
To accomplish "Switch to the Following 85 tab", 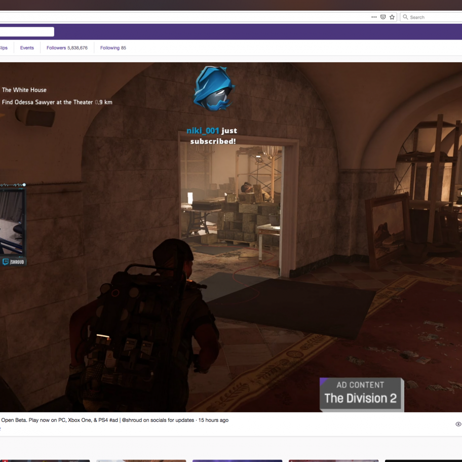I will [113, 48].
